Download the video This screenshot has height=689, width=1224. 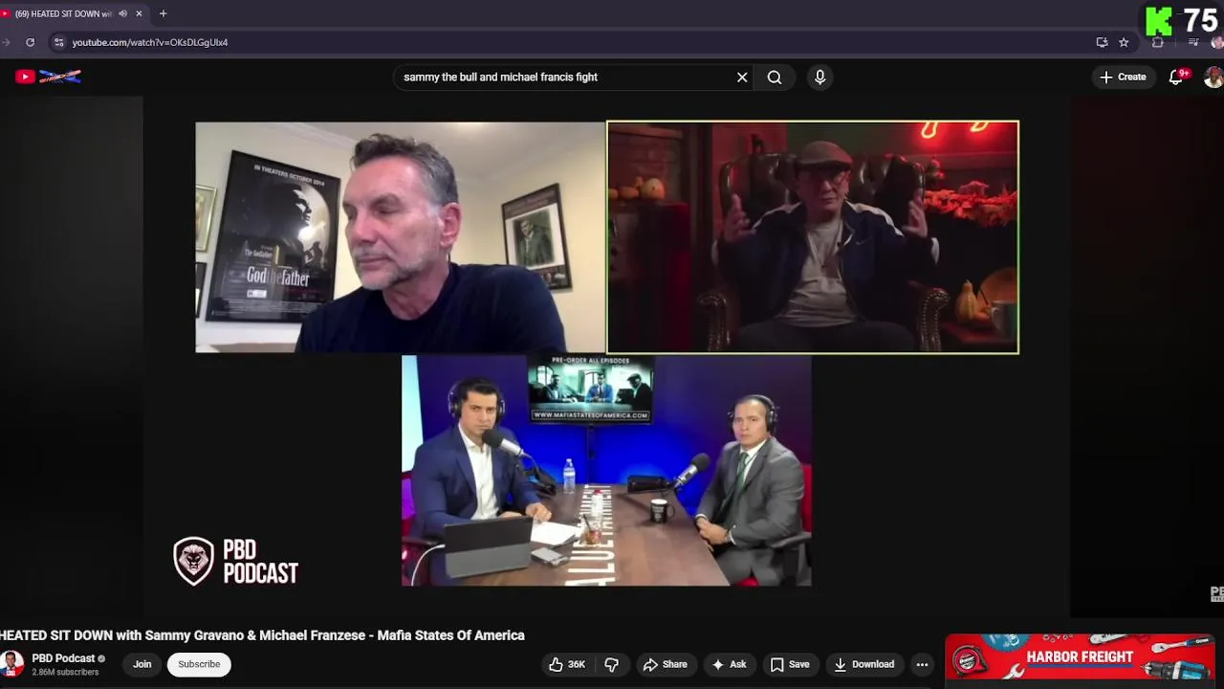point(863,664)
